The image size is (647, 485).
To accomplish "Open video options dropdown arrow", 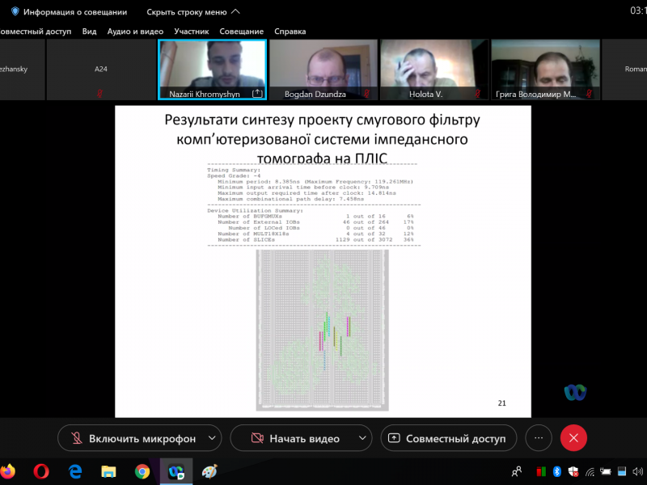I will tap(359, 438).
